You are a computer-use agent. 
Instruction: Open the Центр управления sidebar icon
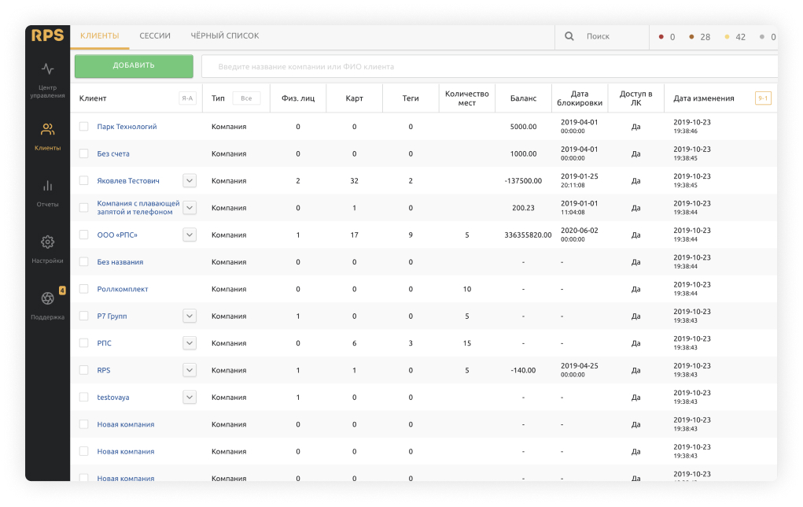point(47,69)
